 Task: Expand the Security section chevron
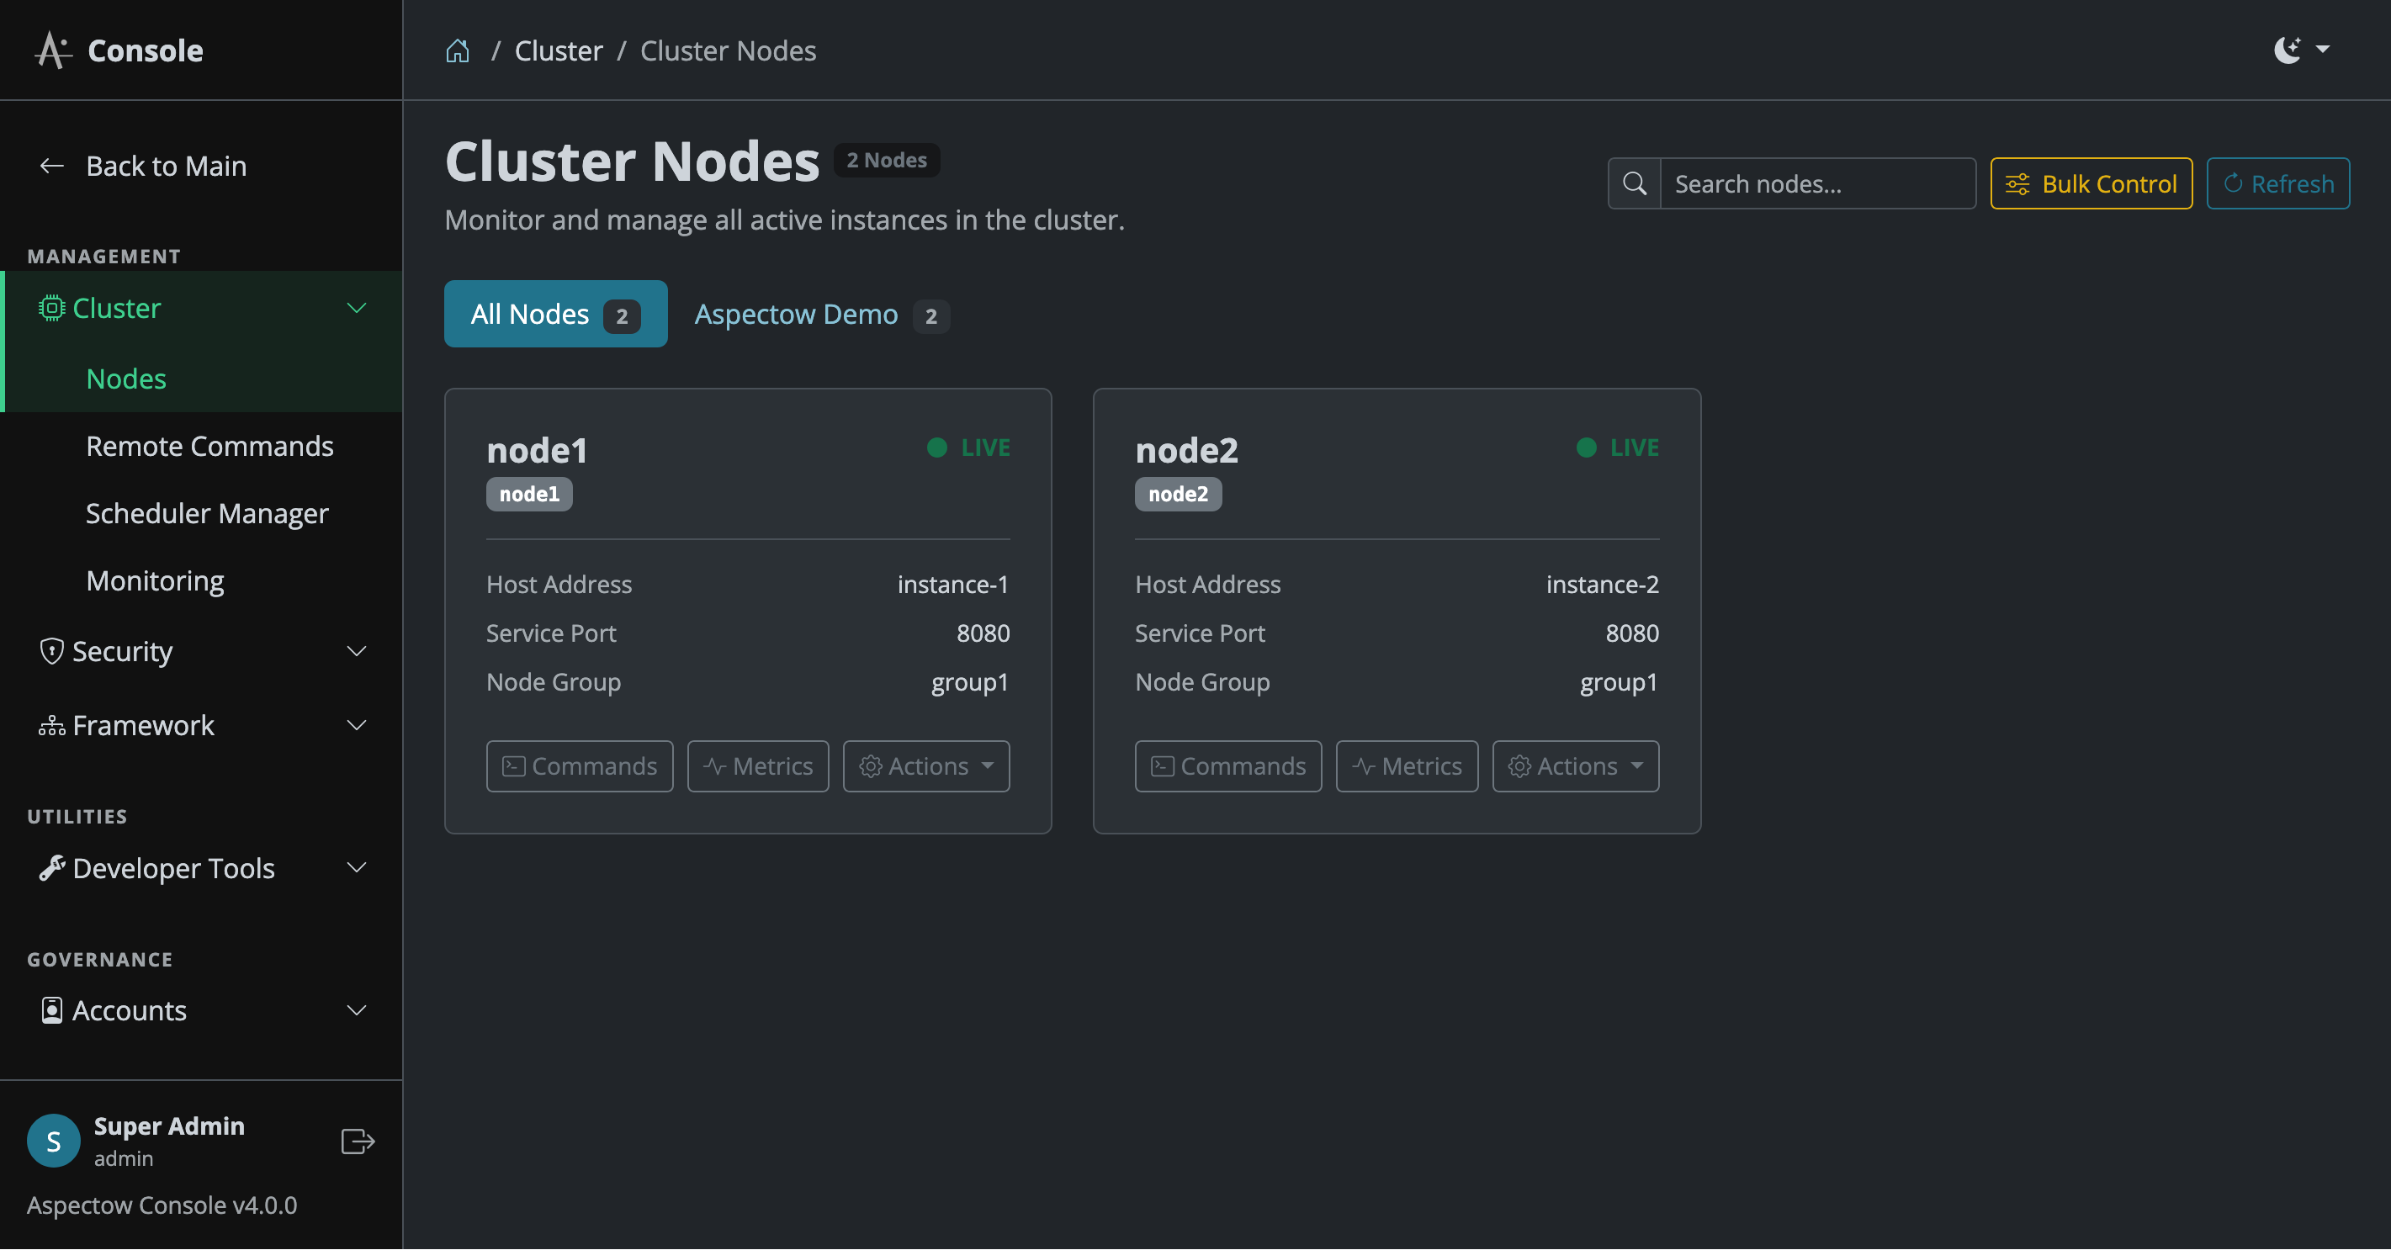tap(357, 651)
